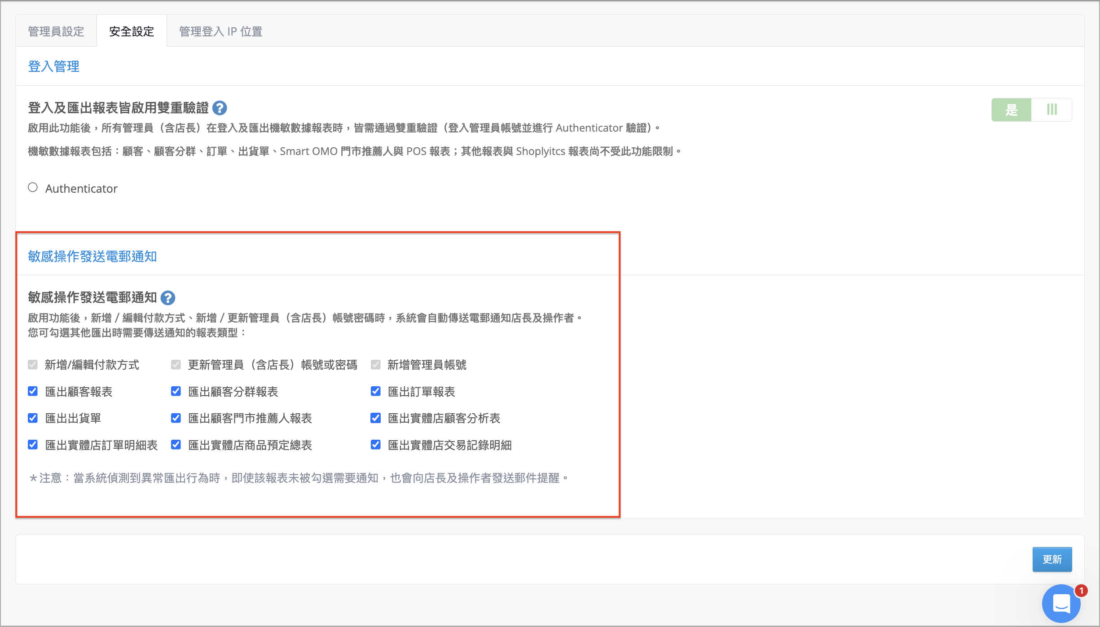1100x627 pixels.
Task: Open the chat support bubble
Action: pos(1061,603)
